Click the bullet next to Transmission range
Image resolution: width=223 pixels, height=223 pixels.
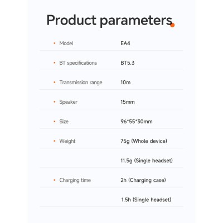(x=55, y=83)
